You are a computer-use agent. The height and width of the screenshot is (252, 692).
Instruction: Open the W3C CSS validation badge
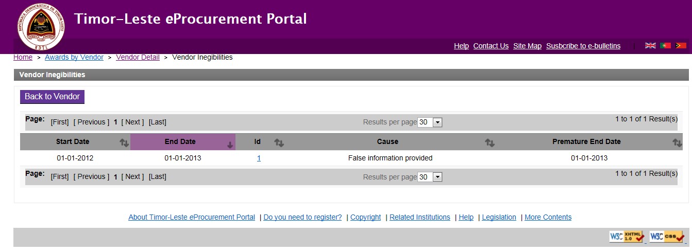tap(667, 237)
